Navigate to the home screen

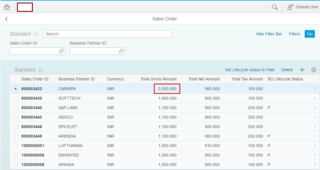pyautogui.click(x=7, y=7)
